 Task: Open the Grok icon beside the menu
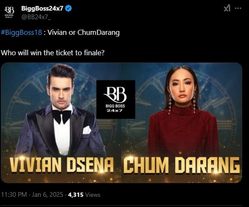(x=227, y=8)
